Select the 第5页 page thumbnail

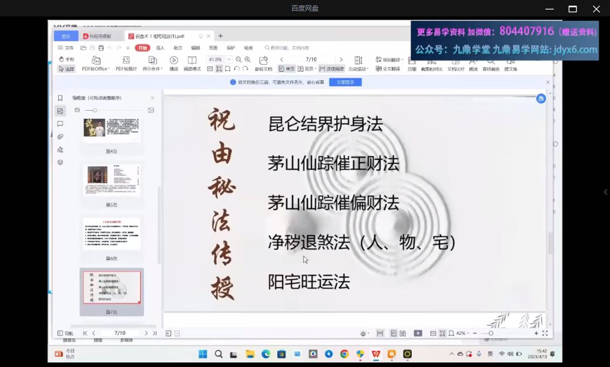click(x=112, y=185)
